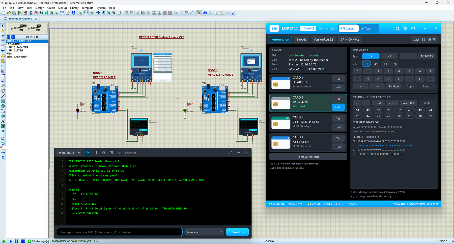
Task: Click the trash icon in serial terminal
Action: point(112,152)
